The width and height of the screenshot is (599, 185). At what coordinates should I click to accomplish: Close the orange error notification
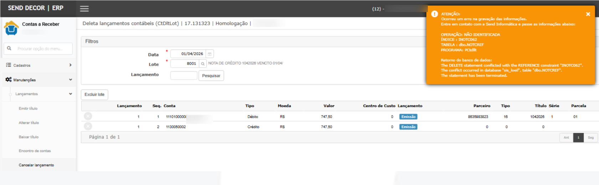click(x=588, y=14)
